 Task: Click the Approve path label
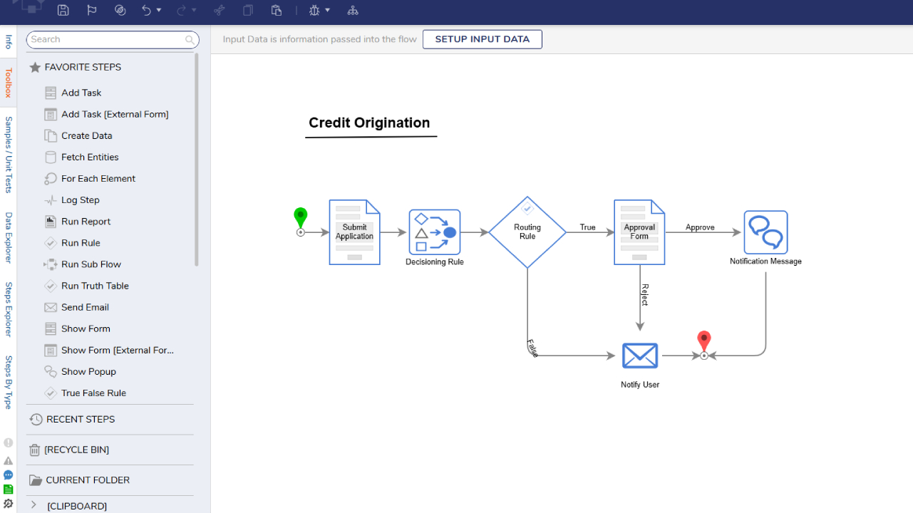click(x=700, y=227)
